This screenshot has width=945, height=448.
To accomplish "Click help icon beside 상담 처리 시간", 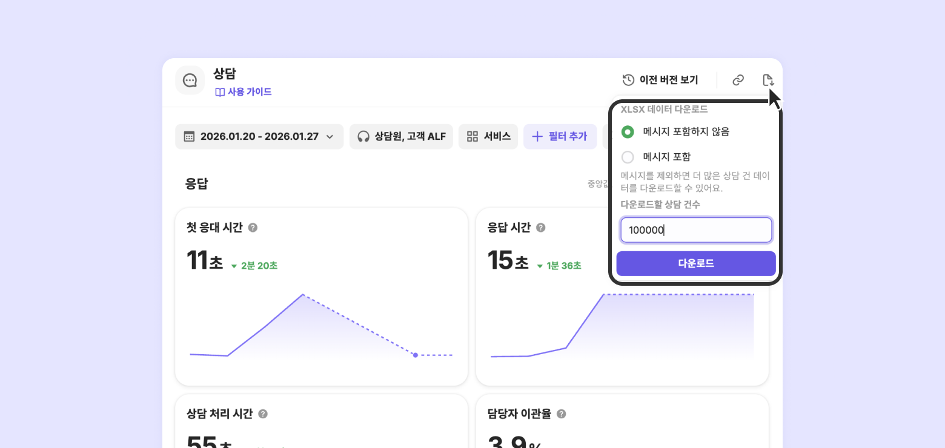I will [263, 414].
